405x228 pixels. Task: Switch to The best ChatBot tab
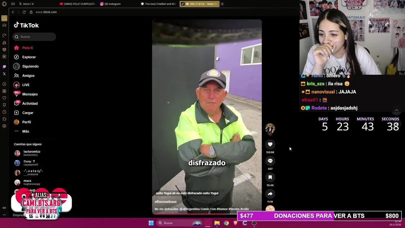pos(159,4)
